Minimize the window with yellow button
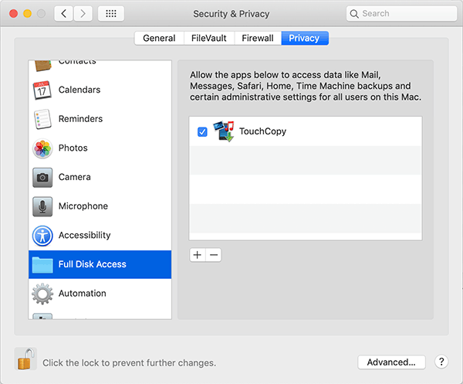Viewport: 463px width, 384px height. tap(28, 14)
